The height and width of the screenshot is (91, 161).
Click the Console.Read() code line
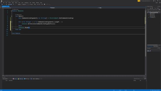[24, 28]
